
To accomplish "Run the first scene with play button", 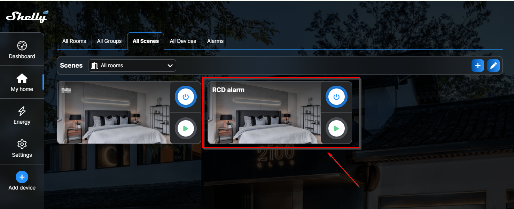I will [186, 129].
